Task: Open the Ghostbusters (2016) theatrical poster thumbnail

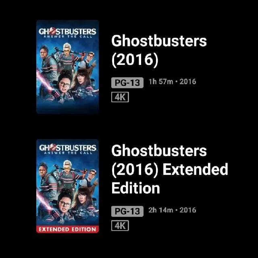Action: [67, 67]
